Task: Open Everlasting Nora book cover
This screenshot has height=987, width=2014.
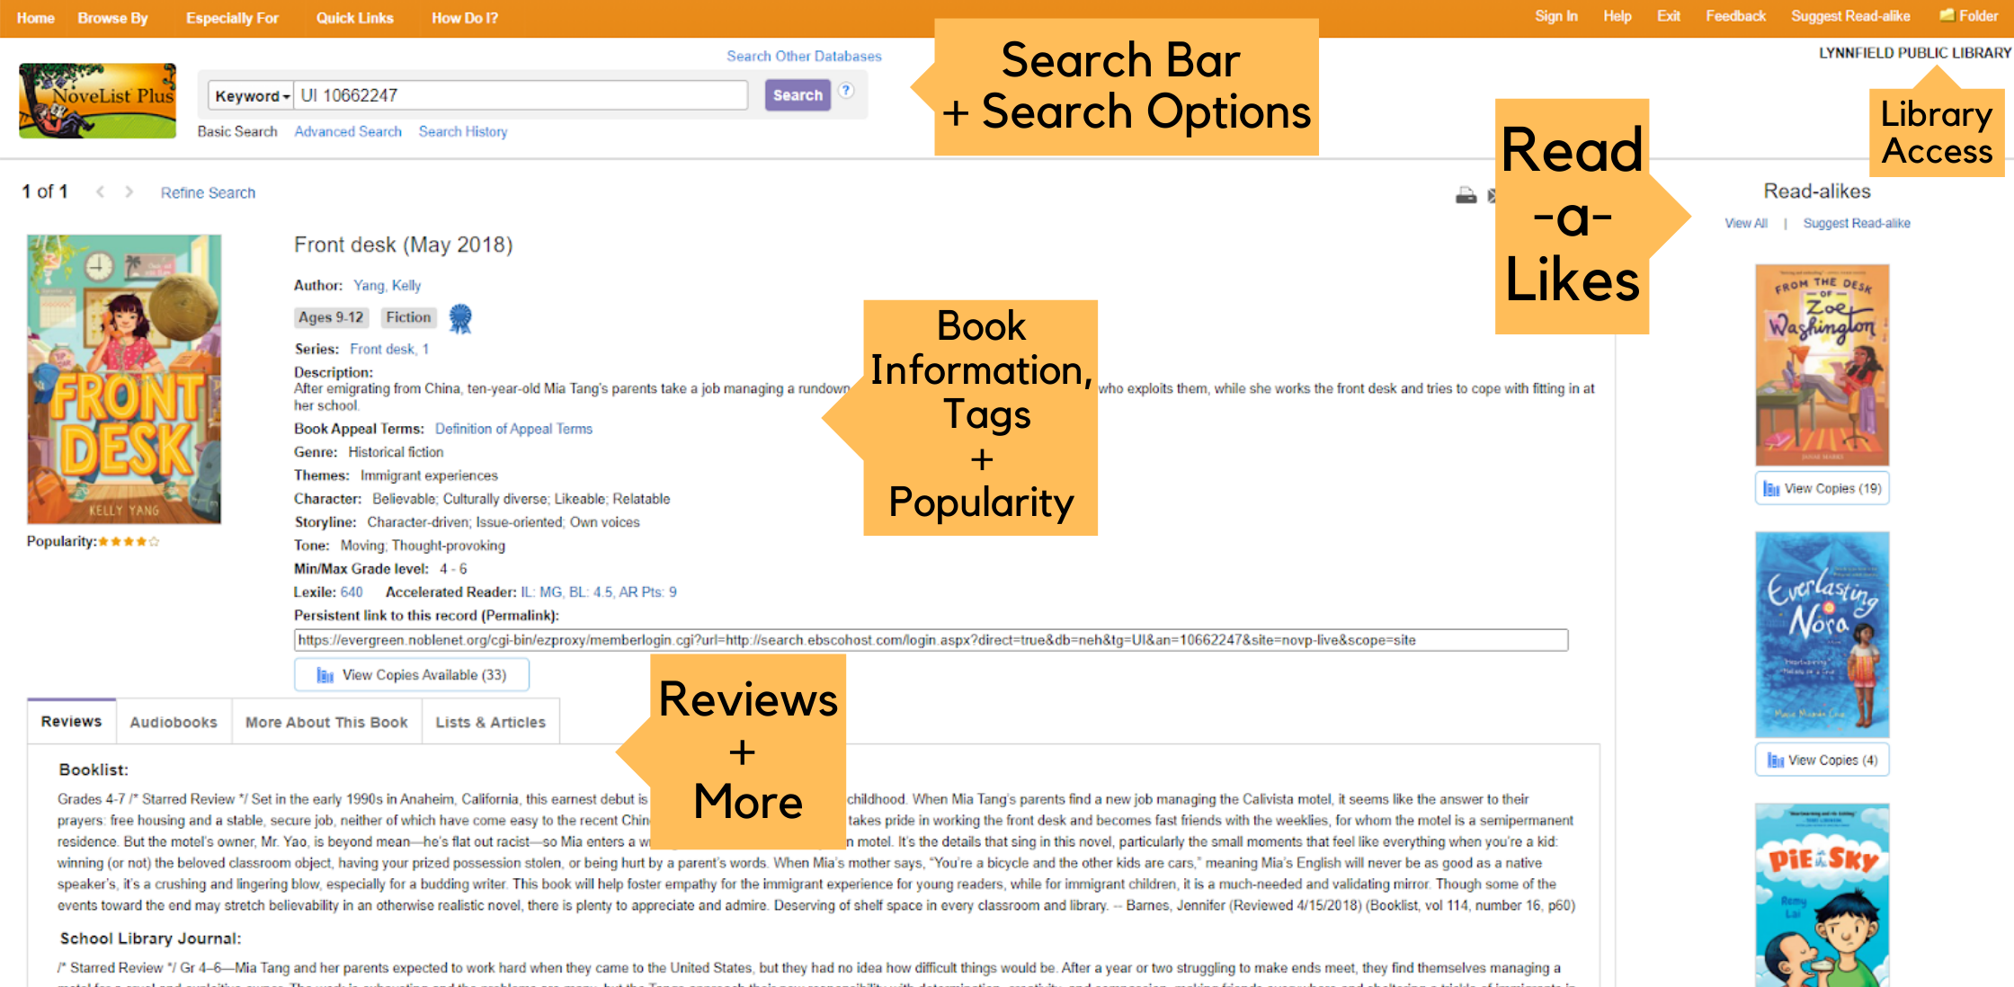Action: point(1822,634)
